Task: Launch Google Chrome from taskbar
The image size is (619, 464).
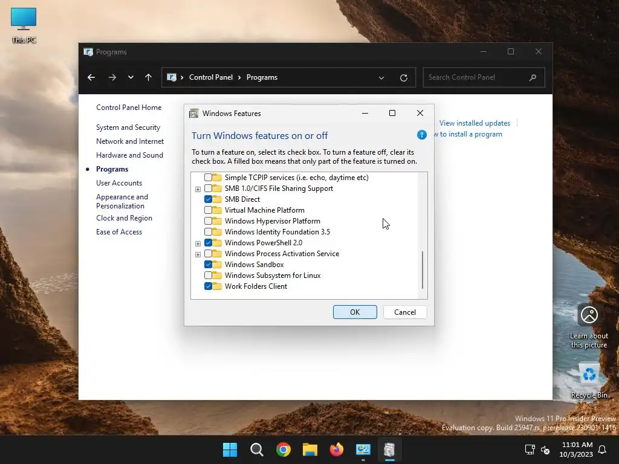Action: coord(284,449)
